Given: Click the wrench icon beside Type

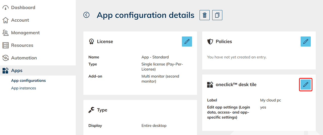Looking at the screenshot, I should tap(91, 110).
